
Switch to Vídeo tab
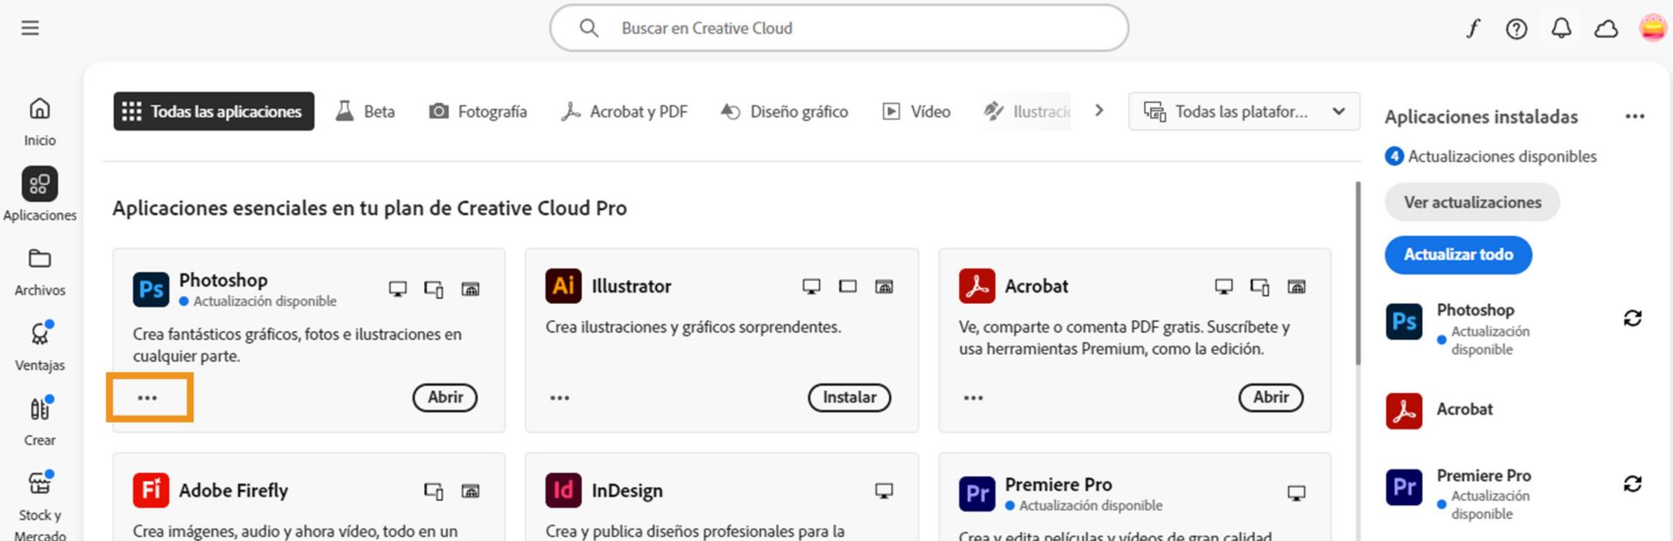(x=917, y=112)
